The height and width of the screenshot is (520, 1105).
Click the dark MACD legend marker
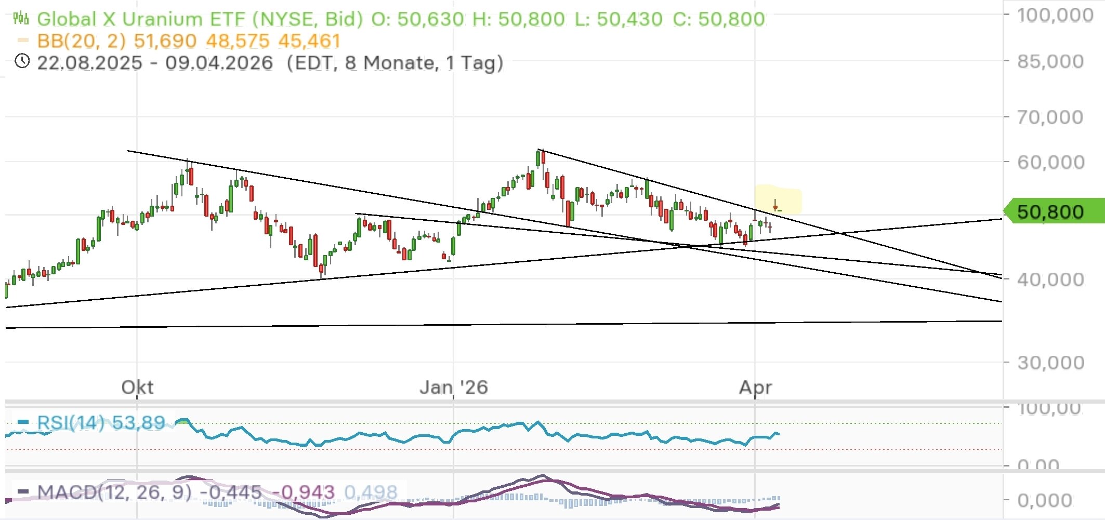click(23, 491)
